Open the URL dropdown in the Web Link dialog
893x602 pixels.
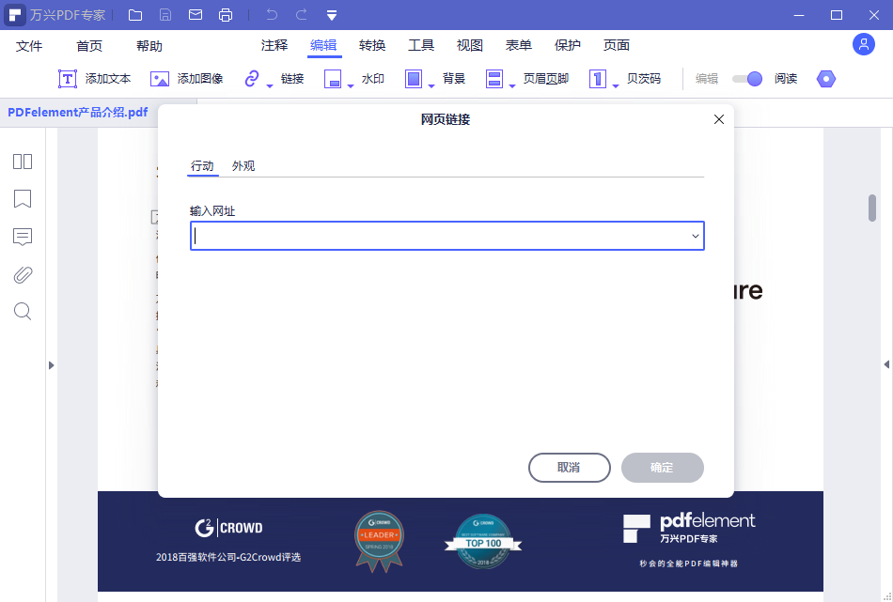tap(695, 236)
